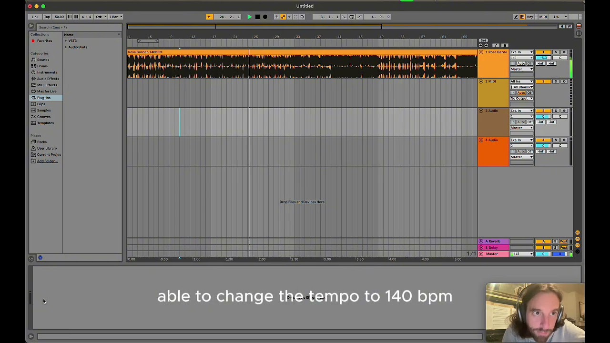Click the Master track volume slider
Viewport: 610px width, 343px height.
pyautogui.click(x=543, y=254)
